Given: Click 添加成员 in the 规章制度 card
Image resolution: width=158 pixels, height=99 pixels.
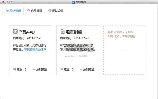Looking at the screenshot, I should tap(87, 70).
